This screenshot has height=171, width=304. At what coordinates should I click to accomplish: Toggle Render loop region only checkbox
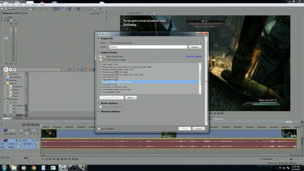point(101,107)
